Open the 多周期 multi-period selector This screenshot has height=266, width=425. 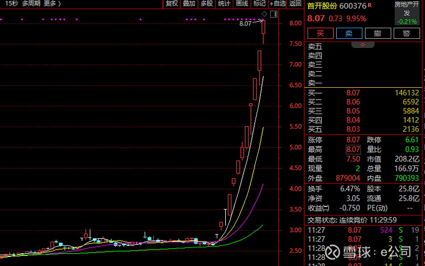tap(31, 4)
